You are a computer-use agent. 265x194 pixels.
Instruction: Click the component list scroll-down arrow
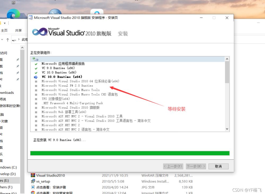[x=227, y=129]
